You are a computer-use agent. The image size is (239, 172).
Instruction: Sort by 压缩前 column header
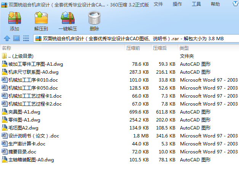[138, 48]
